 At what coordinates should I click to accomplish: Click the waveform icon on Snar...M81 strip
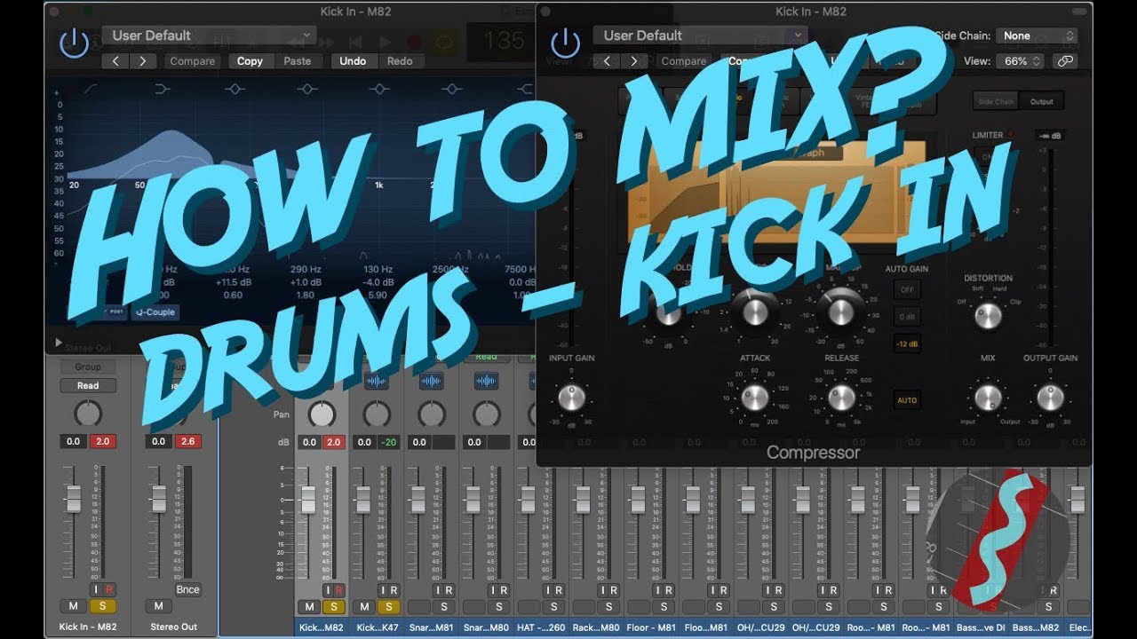tap(432, 381)
